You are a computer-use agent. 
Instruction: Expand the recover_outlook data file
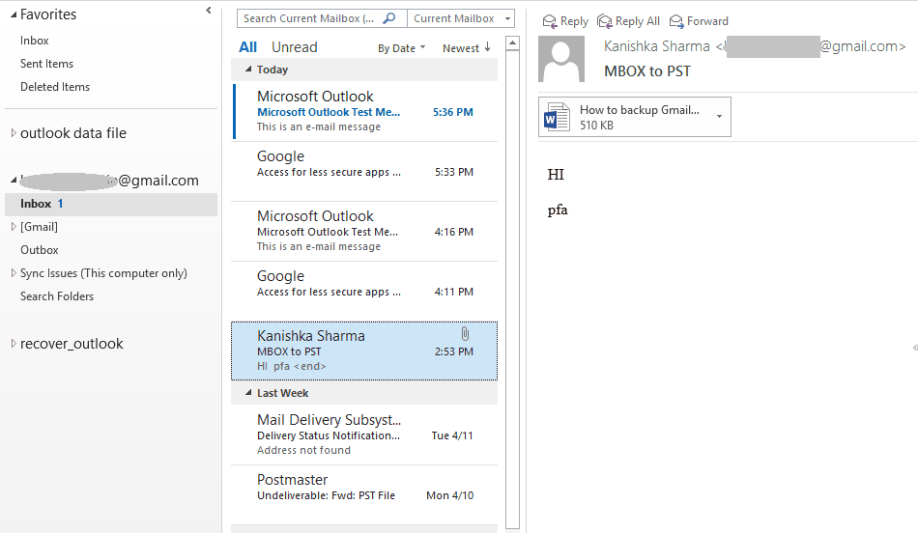(14, 344)
